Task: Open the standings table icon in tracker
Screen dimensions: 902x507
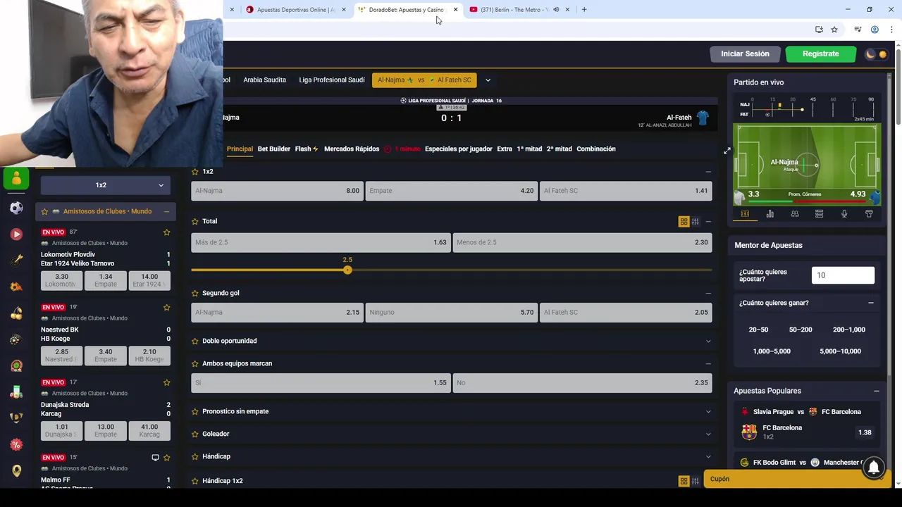Action: point(819,214)
